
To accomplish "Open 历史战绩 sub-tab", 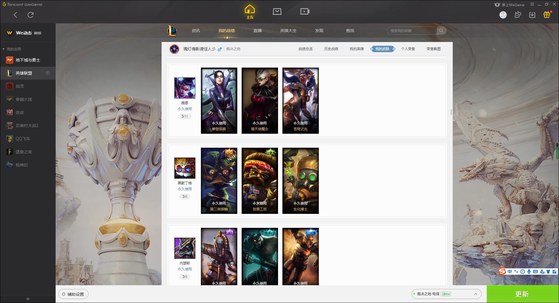I will (x=331, y=49).
